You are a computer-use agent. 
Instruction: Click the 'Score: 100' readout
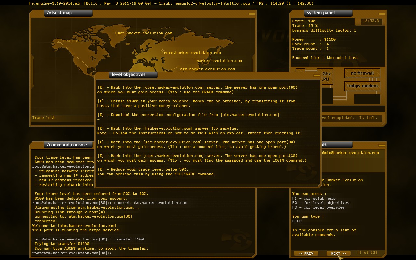[x=304, y=21]
